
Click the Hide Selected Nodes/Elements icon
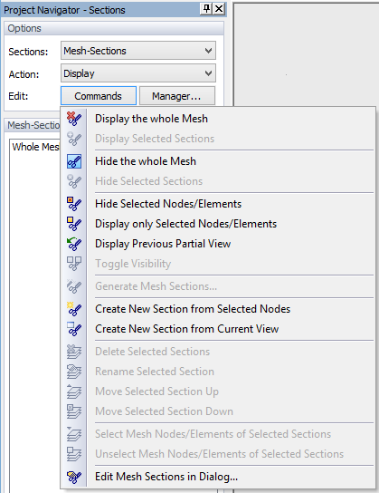point(74,204)
